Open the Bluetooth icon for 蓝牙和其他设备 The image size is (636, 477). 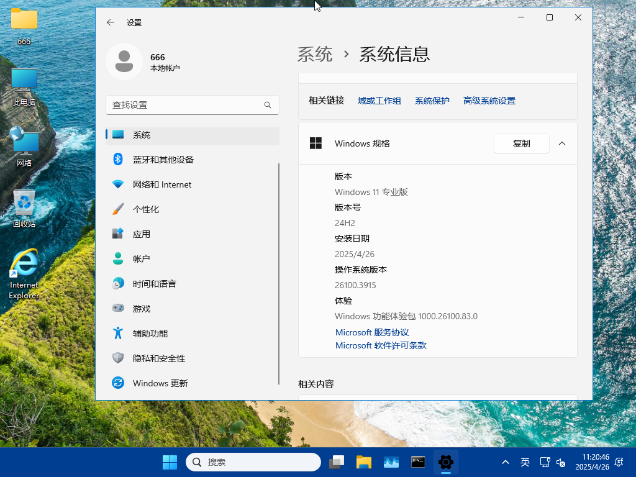coord(118,160)
